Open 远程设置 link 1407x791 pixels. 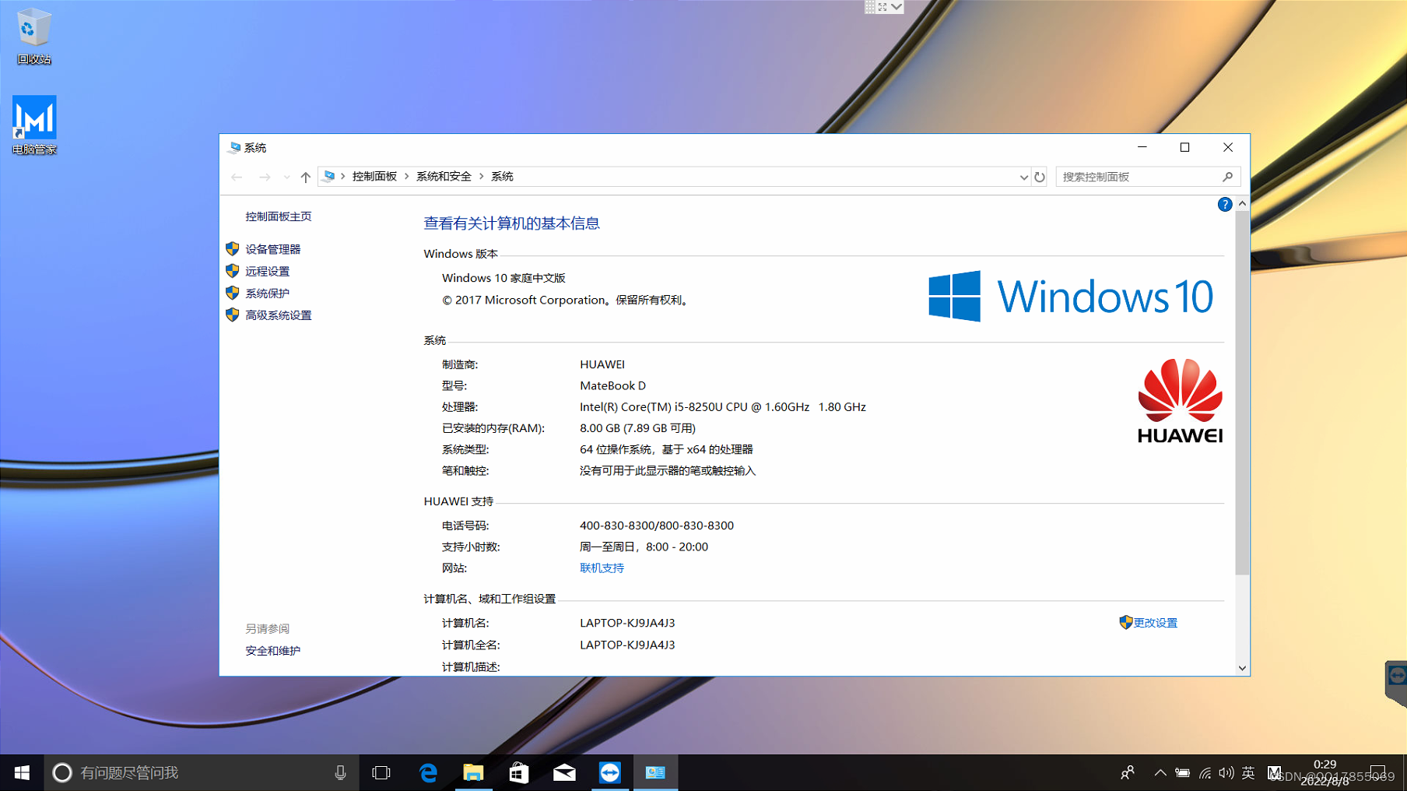click(x=267, y=271)
